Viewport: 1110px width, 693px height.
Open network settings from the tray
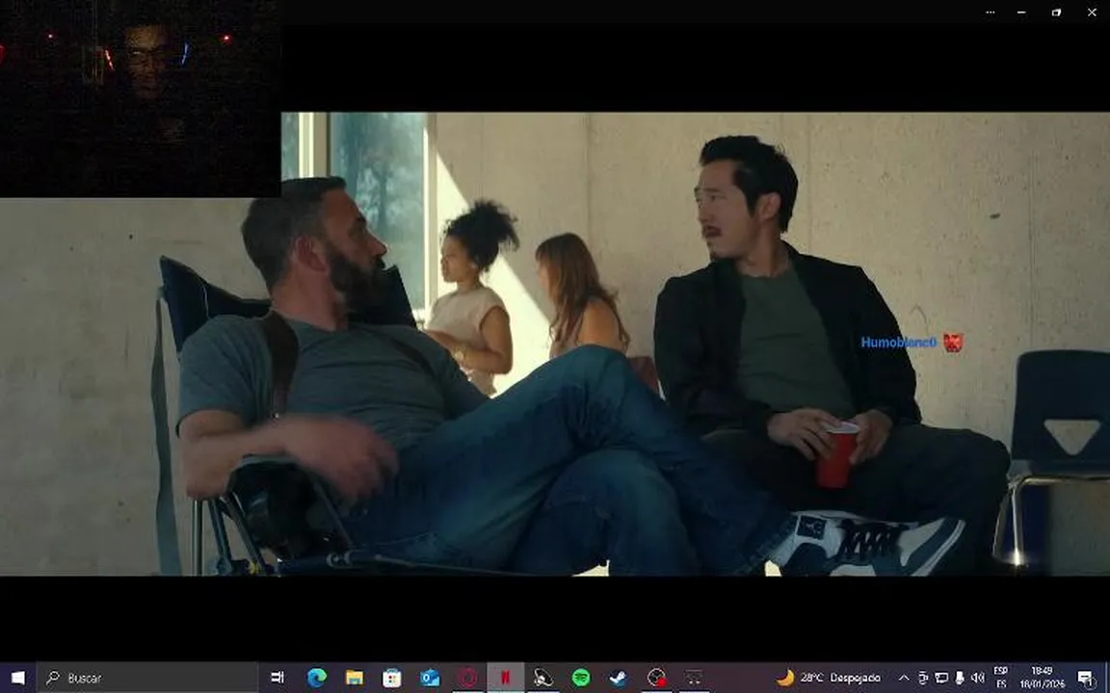(940, 678)
